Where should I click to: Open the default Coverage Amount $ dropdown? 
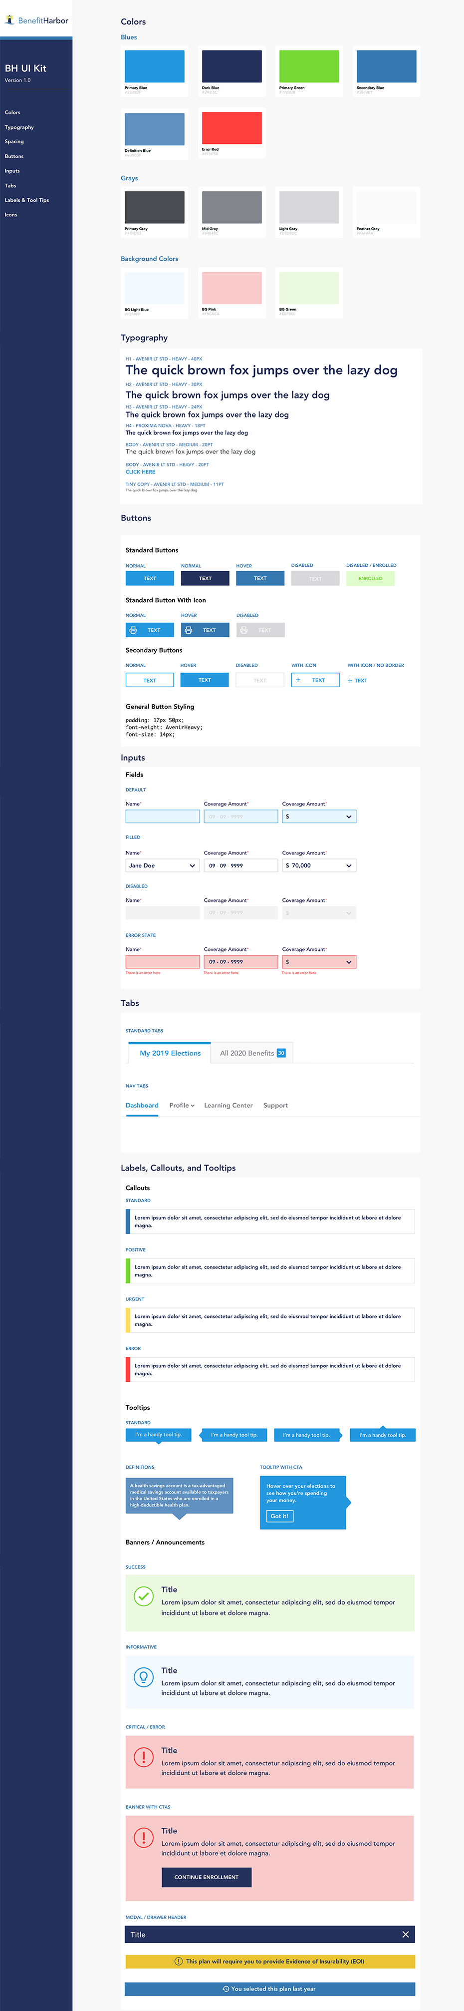(319, 816)
